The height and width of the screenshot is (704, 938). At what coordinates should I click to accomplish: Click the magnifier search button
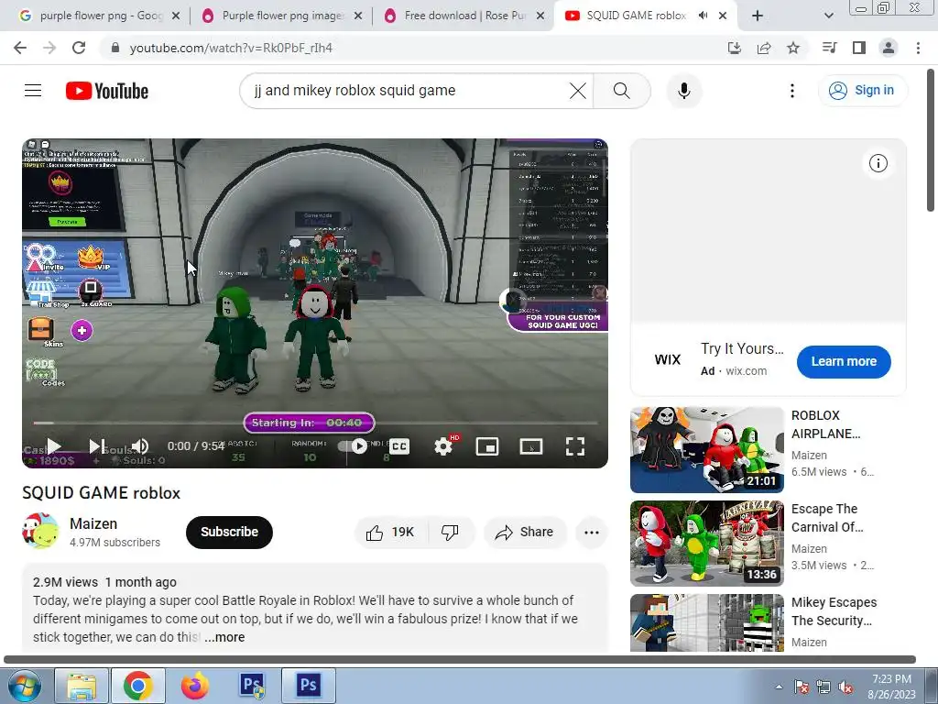(622, 91)
